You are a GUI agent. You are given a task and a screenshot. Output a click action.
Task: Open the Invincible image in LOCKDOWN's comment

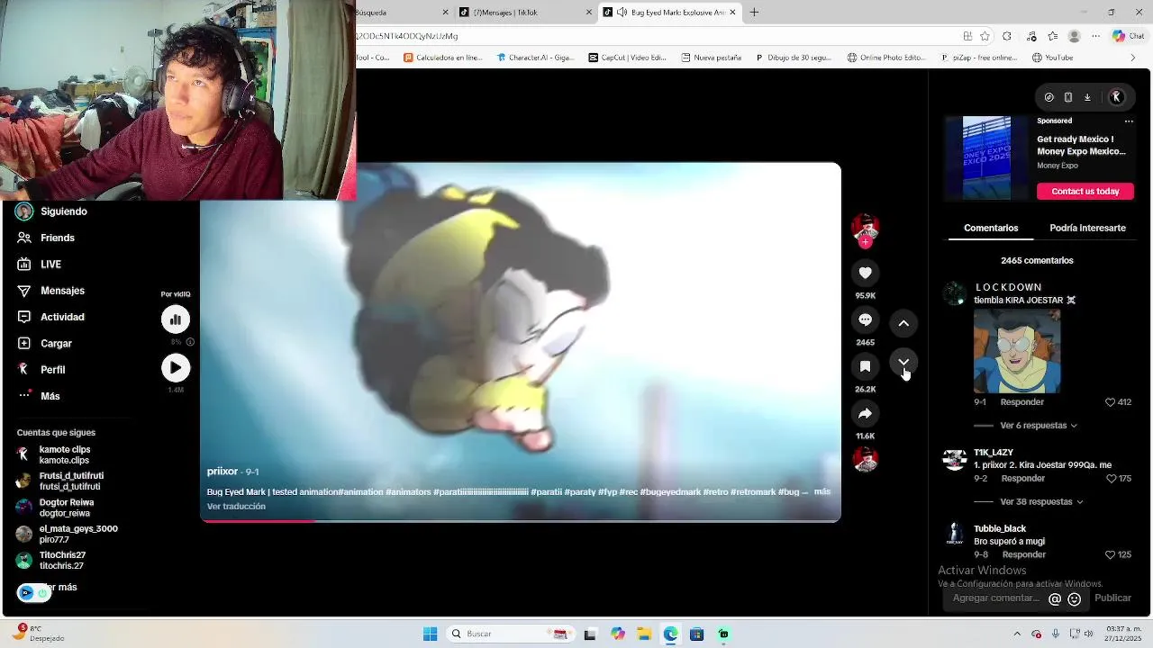click(1017, 351)
